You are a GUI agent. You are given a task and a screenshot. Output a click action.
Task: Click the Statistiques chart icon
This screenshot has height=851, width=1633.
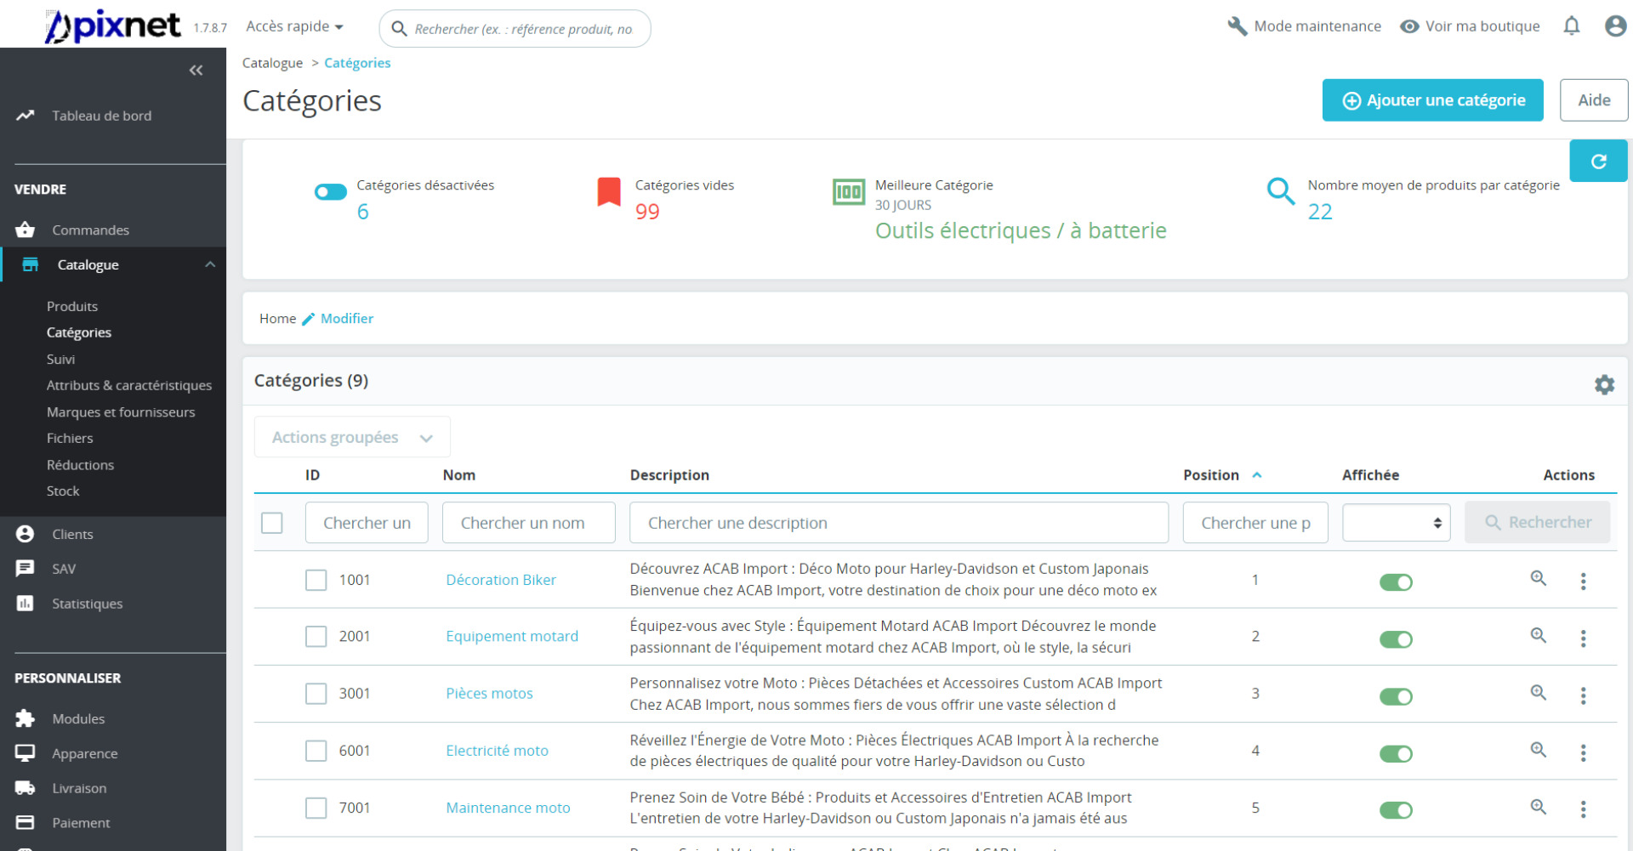(x=26, y=604)
